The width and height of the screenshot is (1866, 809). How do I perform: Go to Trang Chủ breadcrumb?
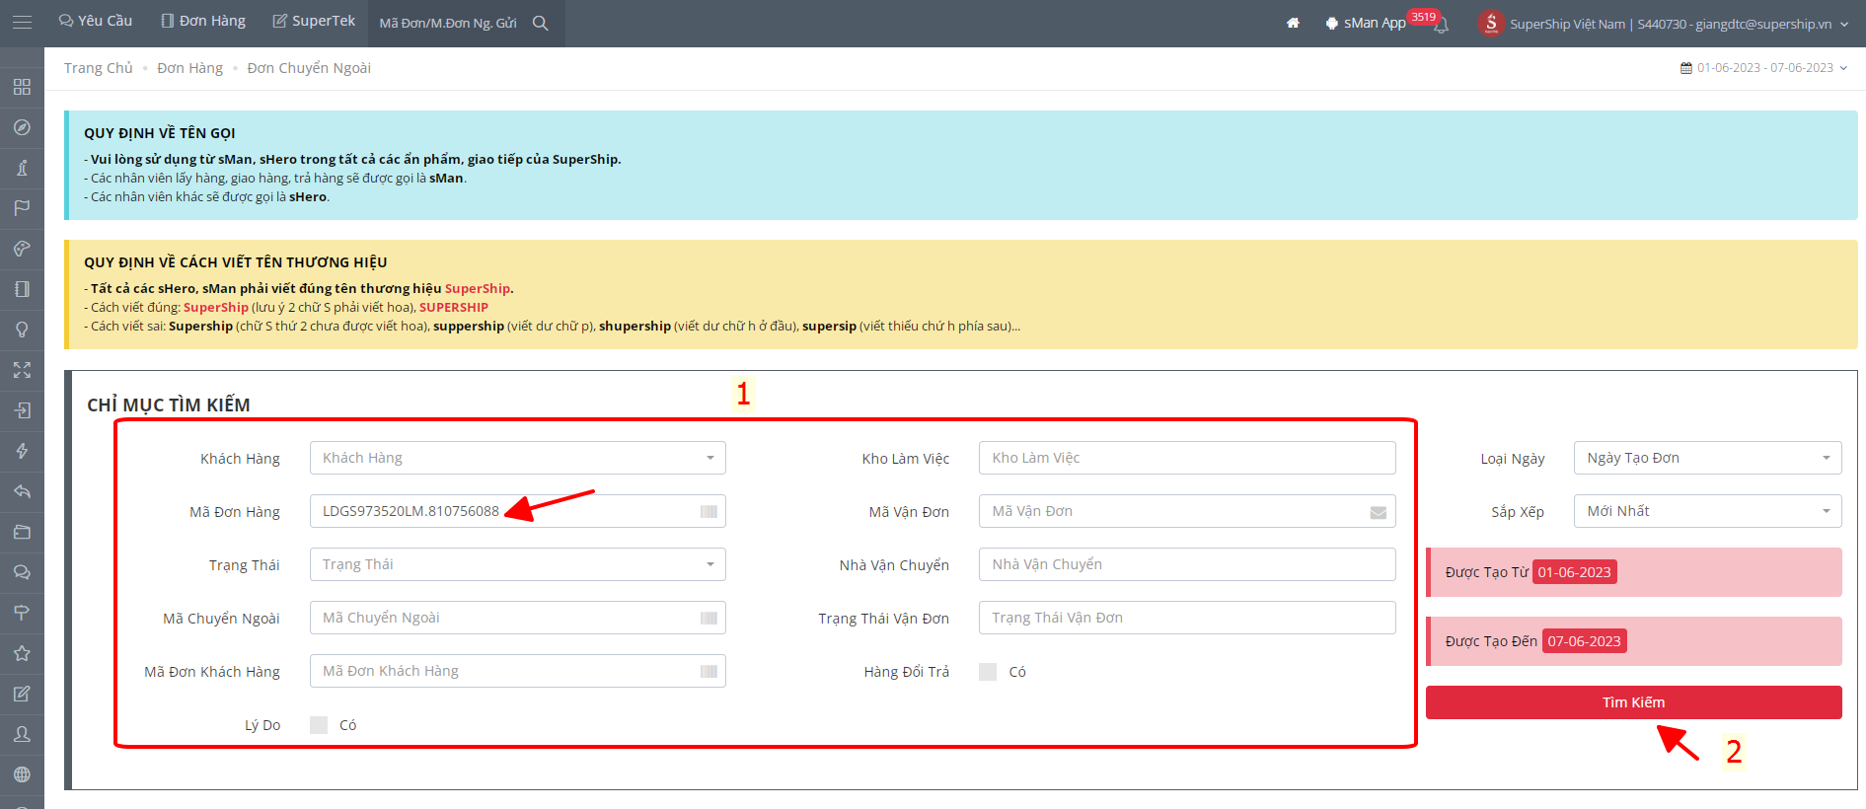tap(99, 68)
